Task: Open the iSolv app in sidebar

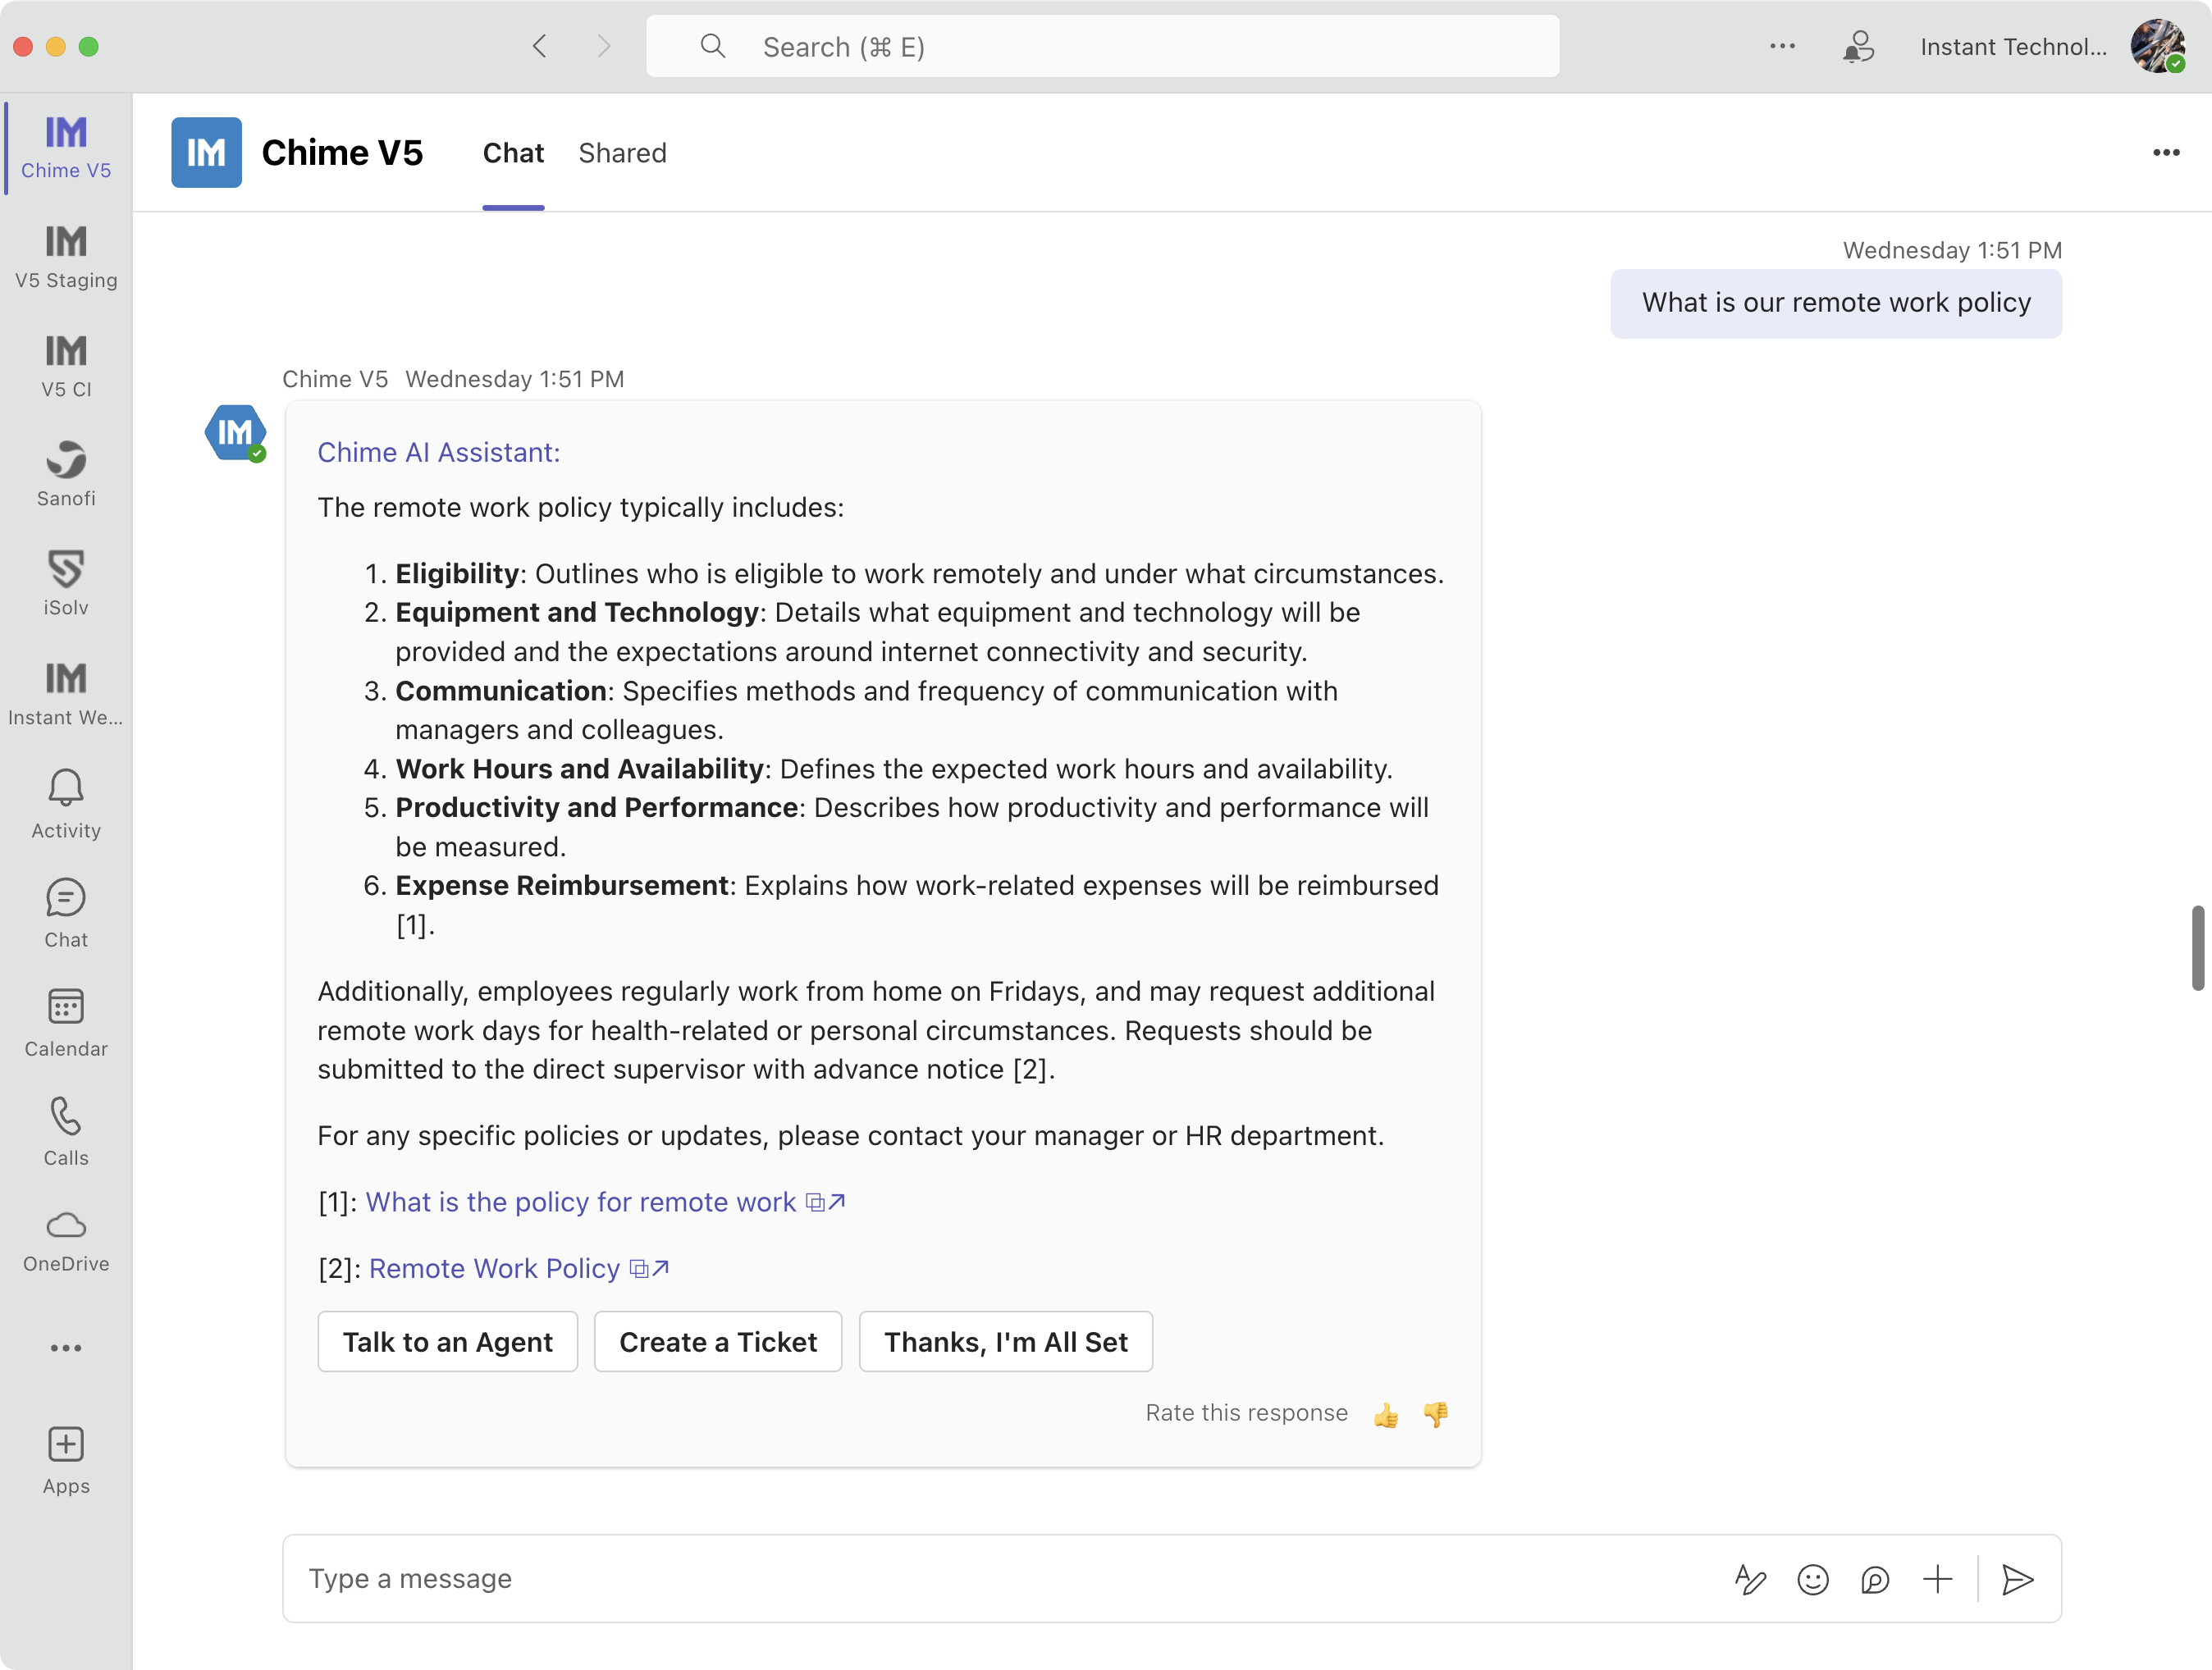Action: pos(66,584)
